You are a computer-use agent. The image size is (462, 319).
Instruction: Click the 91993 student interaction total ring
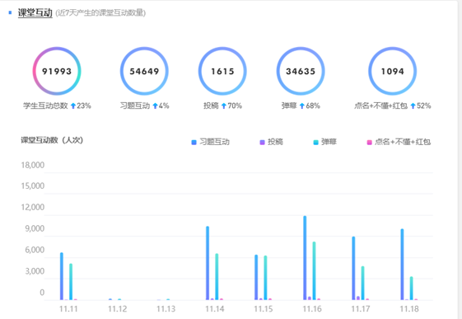(x=57, y=71)
